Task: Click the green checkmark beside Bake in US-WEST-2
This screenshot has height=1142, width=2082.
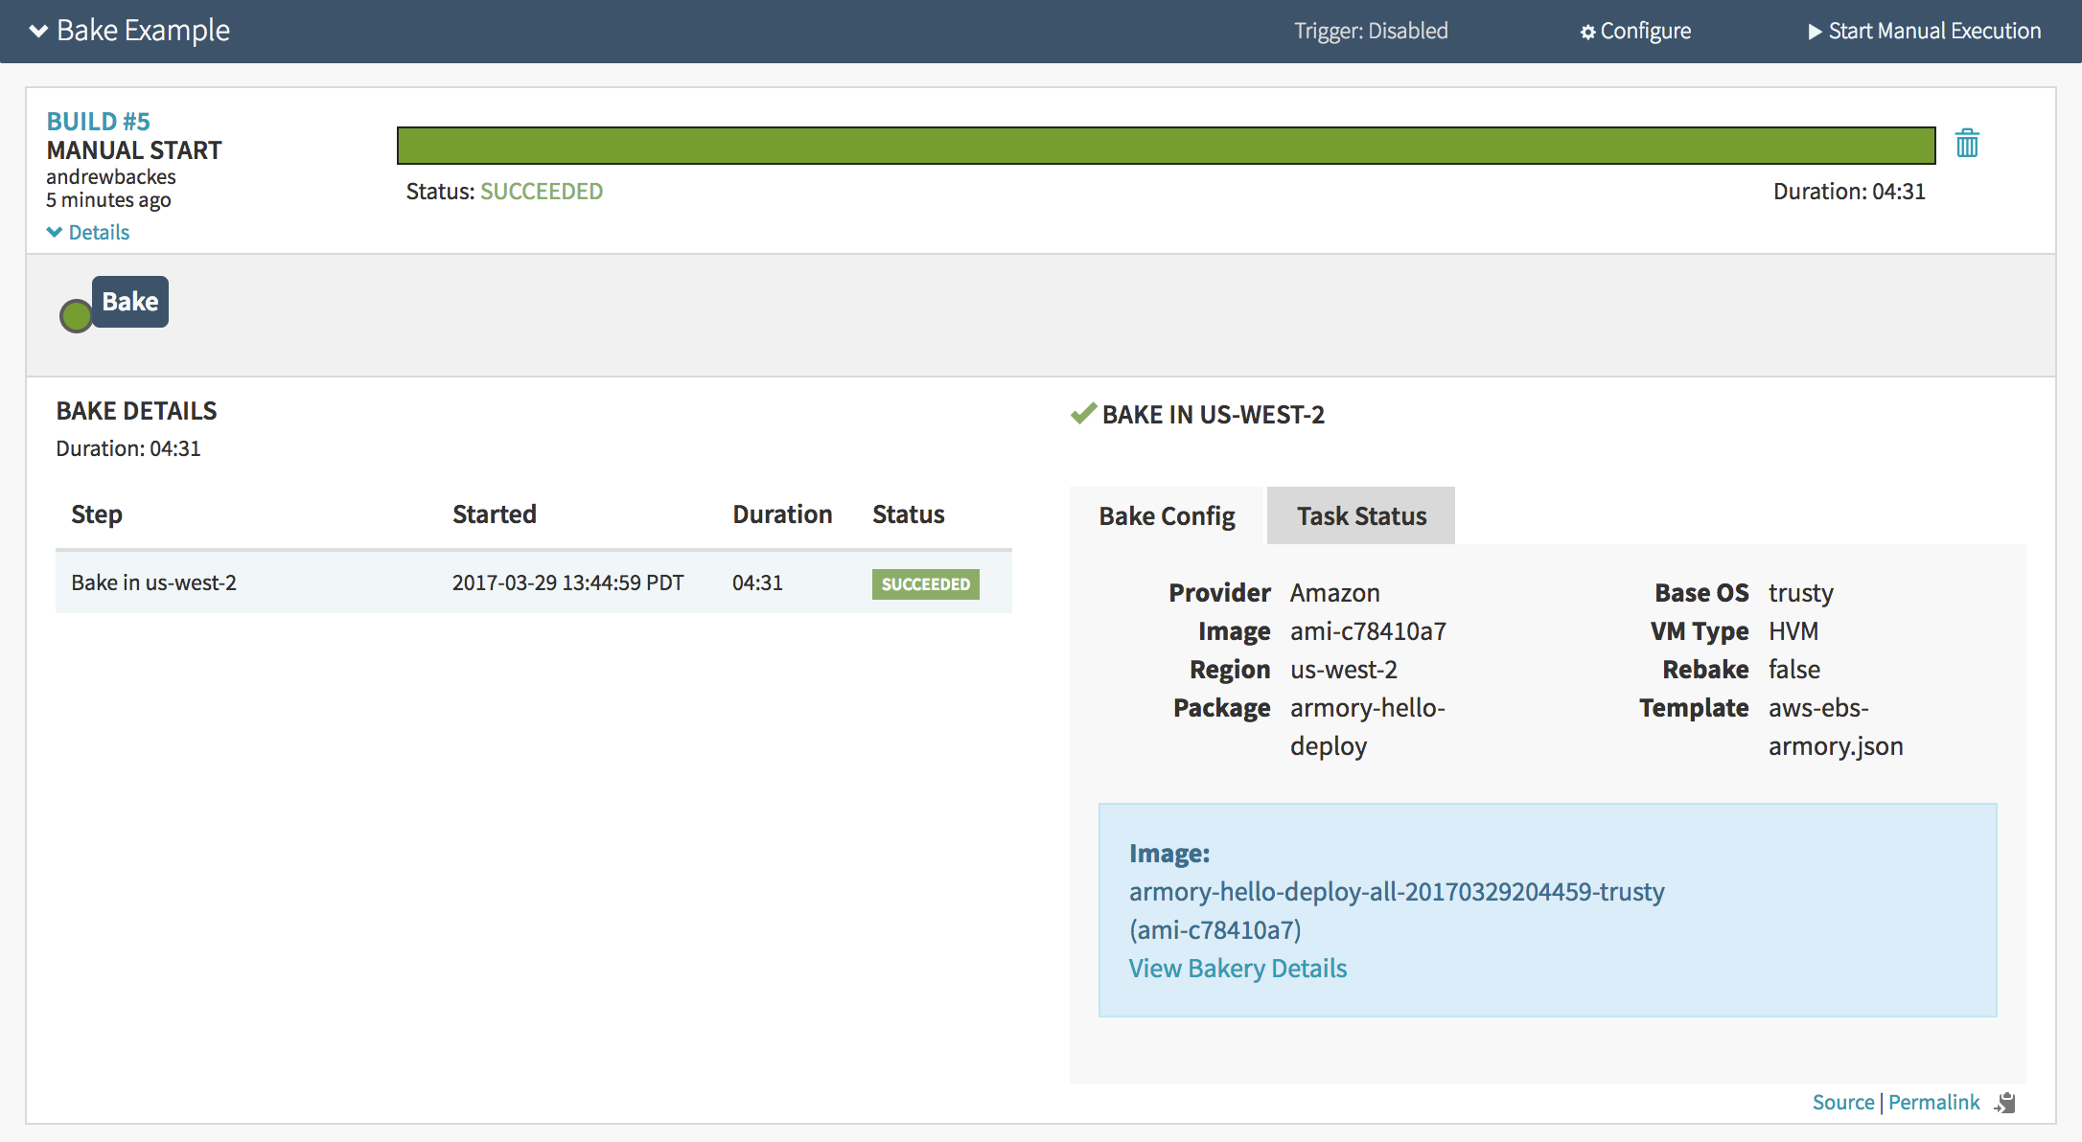Action: point(1083,414)
